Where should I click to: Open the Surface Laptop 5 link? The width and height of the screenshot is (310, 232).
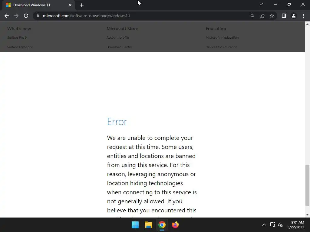[20, 47]
